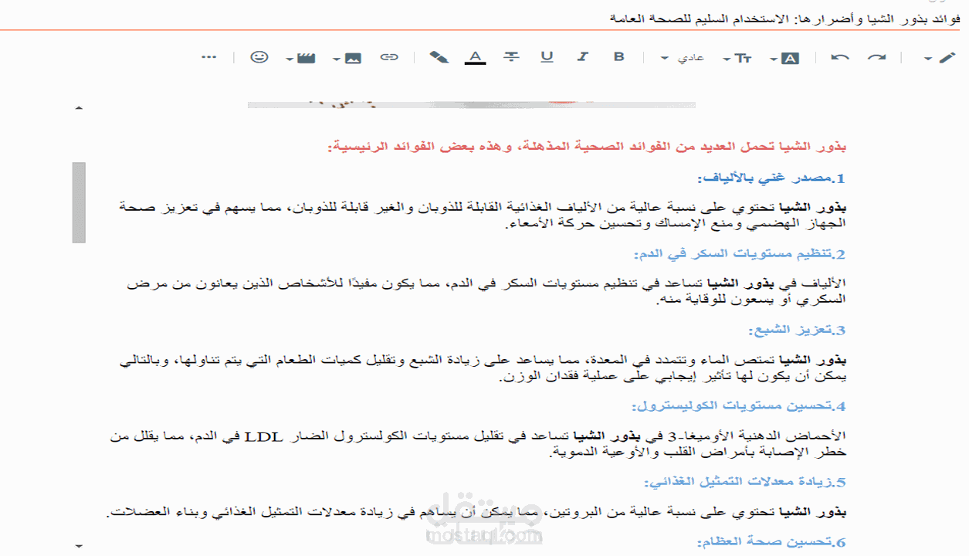Screen dimensions: 969x556
Task: Click the insert image icon
Action: tap(353, 58)
